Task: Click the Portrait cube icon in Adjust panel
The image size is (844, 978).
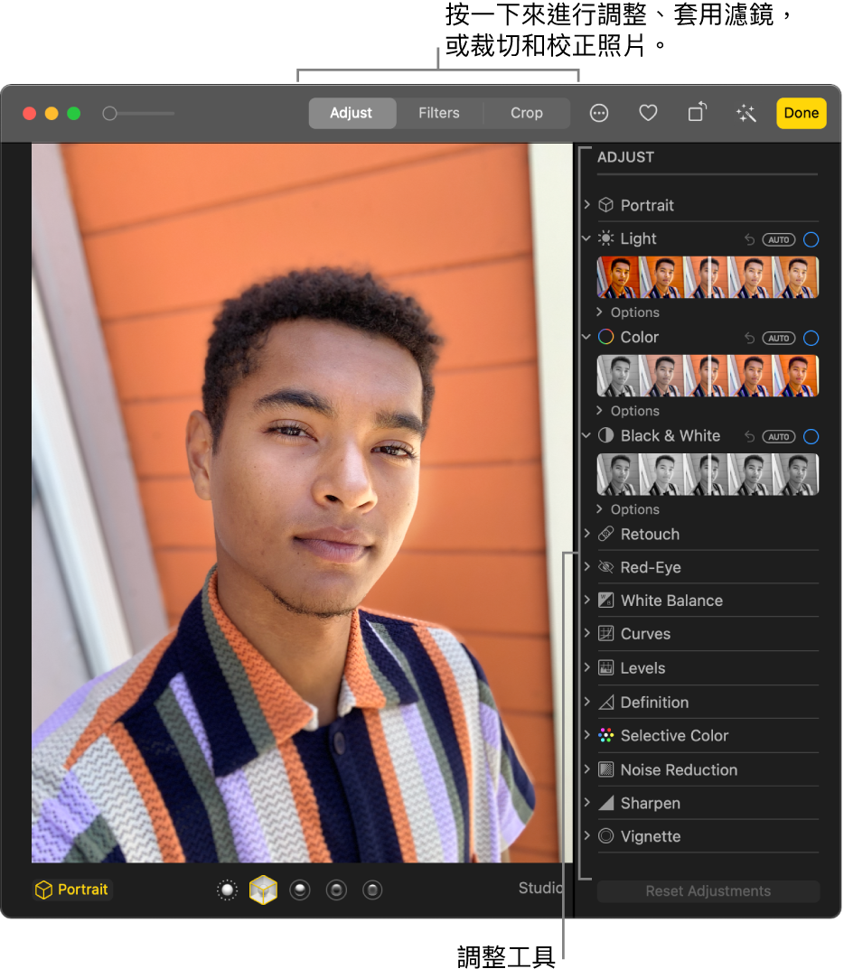Action: (x=605, y=205)
